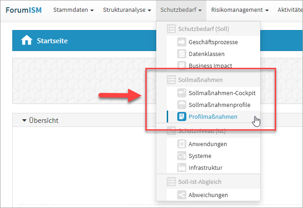This screenshot has height=208, width=303.
Task: Collapse the Übersicht section
Action: pyautogui.click(x=40, y=121)
